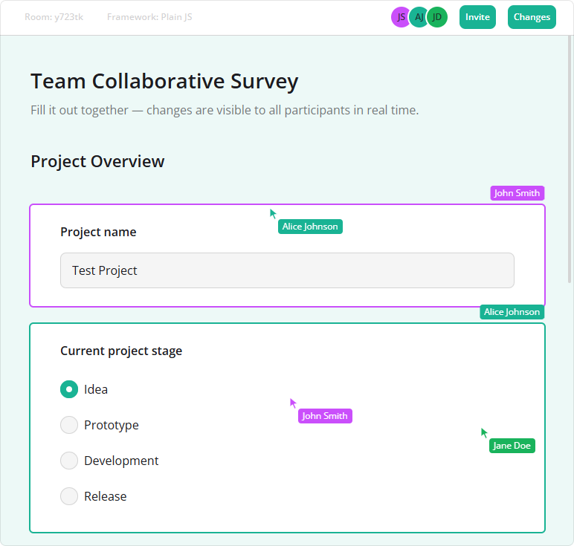Viewport: 574px width, 546px height.
Task: Focus the Project name input field
Action: [x=287, y=270]
